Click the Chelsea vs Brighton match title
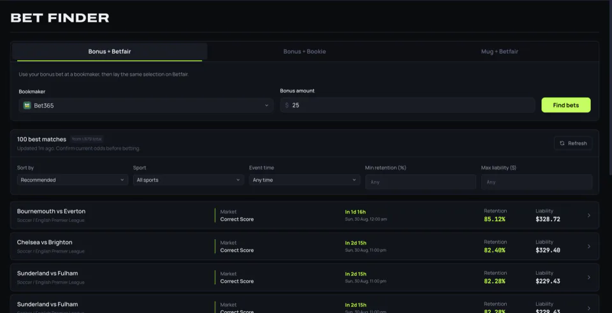Viewport: 612px width, 313px height. (45, 242)
